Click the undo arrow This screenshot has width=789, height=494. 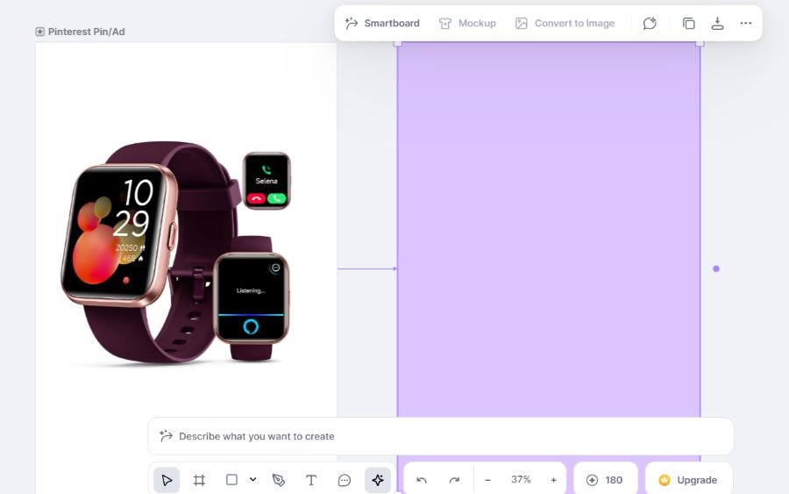422,480
